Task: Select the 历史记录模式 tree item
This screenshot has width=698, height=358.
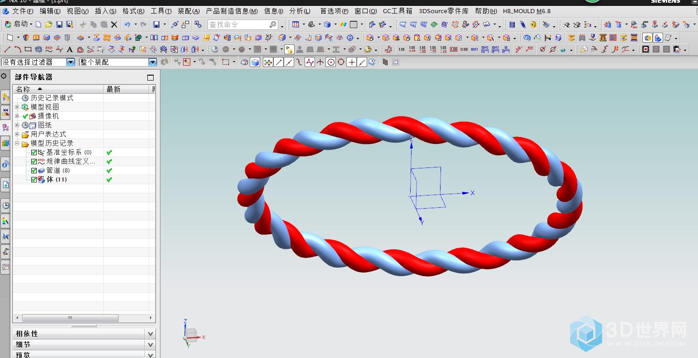Action: point(52,98)
